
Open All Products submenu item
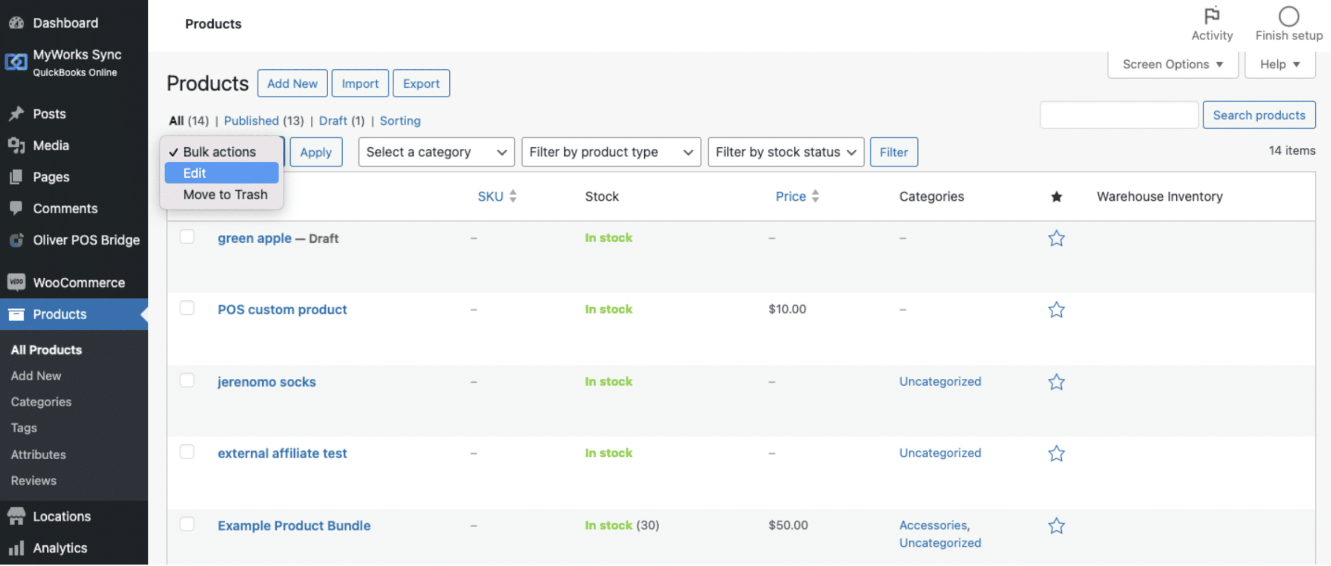point(46,350)
